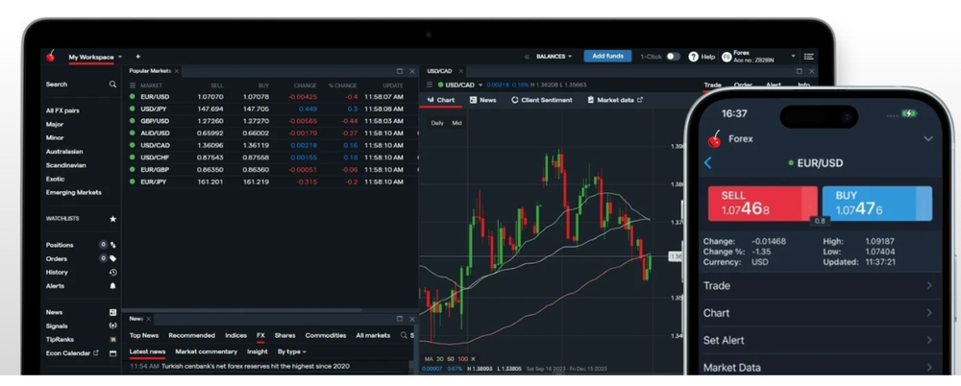This screenshot has height=386, width=961.
Task: Maximize the Popular Markets panel
Action: pos(400,71)
